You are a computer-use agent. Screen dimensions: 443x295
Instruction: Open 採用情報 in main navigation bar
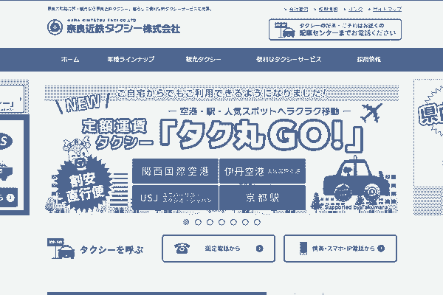tap(368, 59)
